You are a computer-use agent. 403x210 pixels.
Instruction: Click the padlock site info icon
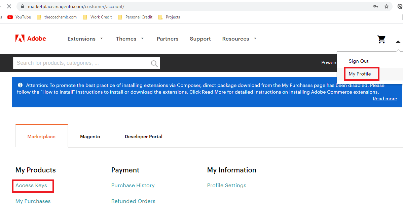[x=22, y=6]
